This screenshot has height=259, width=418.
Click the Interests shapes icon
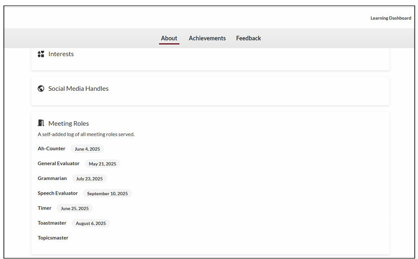(41, 54)
